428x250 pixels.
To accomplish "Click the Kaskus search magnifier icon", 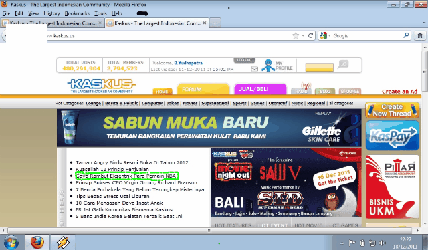I will (x=343, y=64).
